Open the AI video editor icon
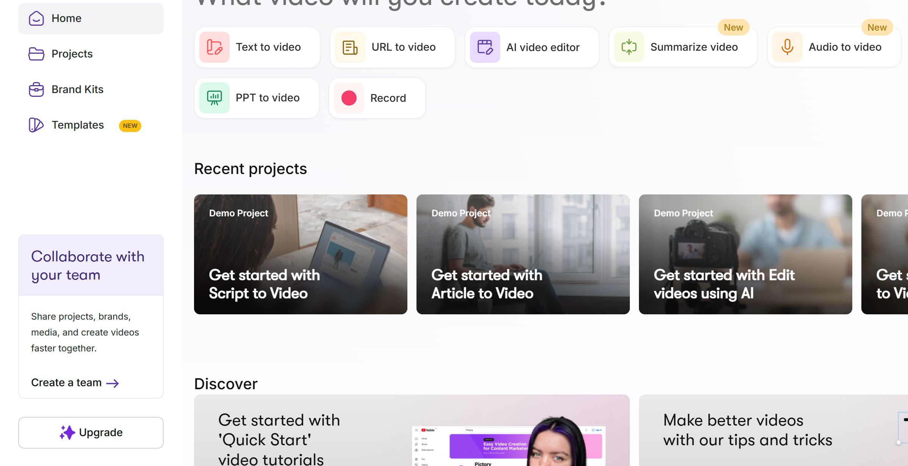908x466 pixels. 485,47
